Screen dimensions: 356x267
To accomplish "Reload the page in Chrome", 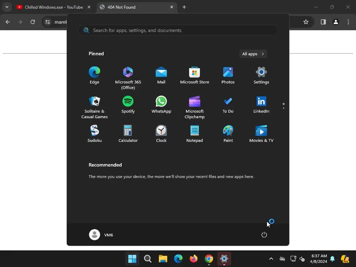I will click(x=33, y=22).
